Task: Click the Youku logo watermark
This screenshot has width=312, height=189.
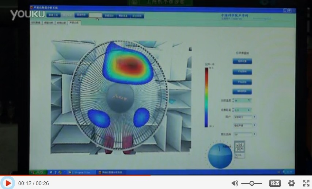Action: tap(27, 14)
